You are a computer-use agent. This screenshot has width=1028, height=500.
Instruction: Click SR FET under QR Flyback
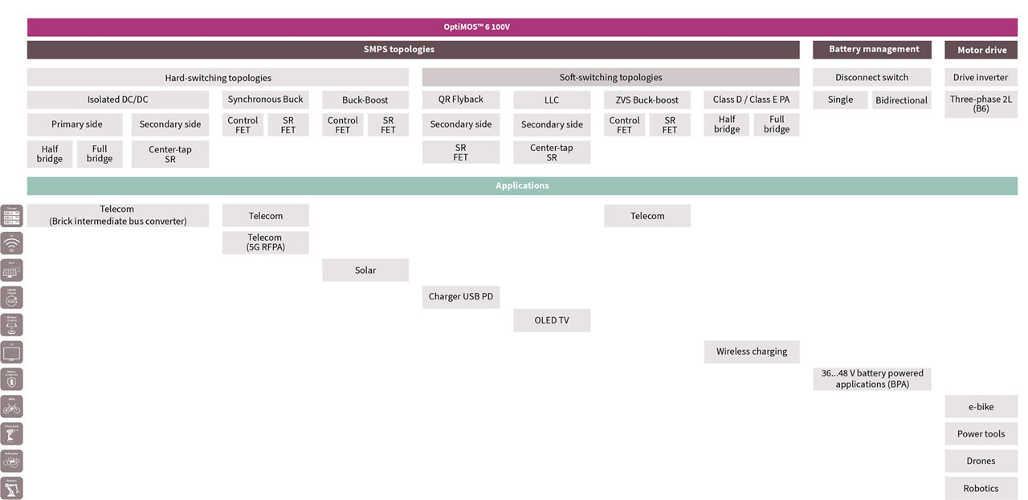[461, 152]
